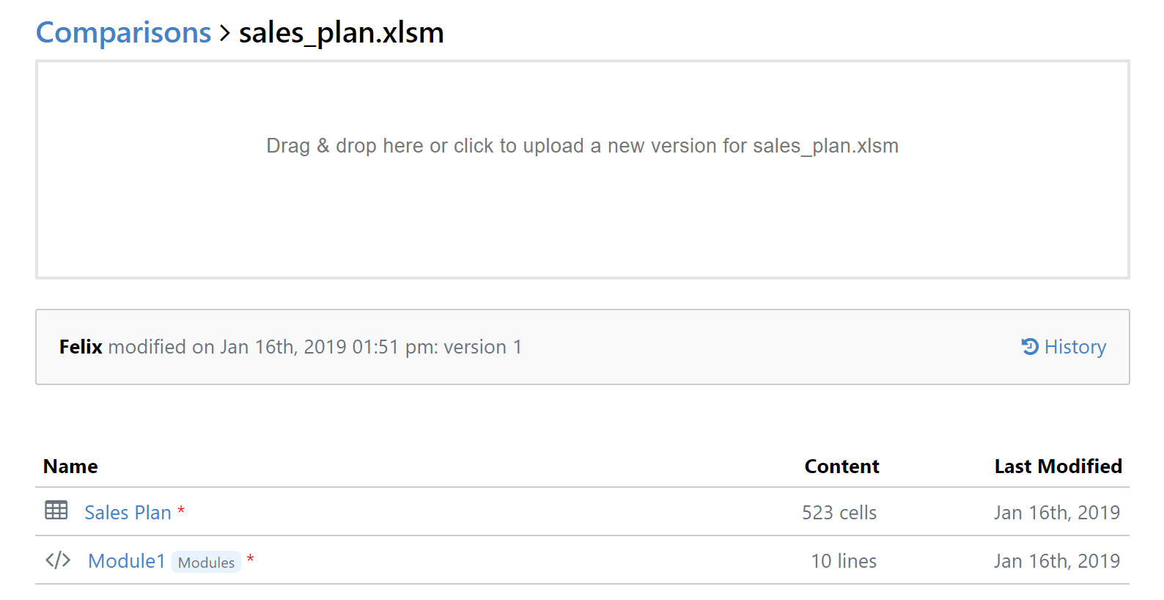
Task: Click the Modules badge label
Action: pyautogui.click(x=206, y=562)
